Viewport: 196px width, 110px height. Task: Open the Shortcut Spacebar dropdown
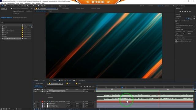point(184,16)
